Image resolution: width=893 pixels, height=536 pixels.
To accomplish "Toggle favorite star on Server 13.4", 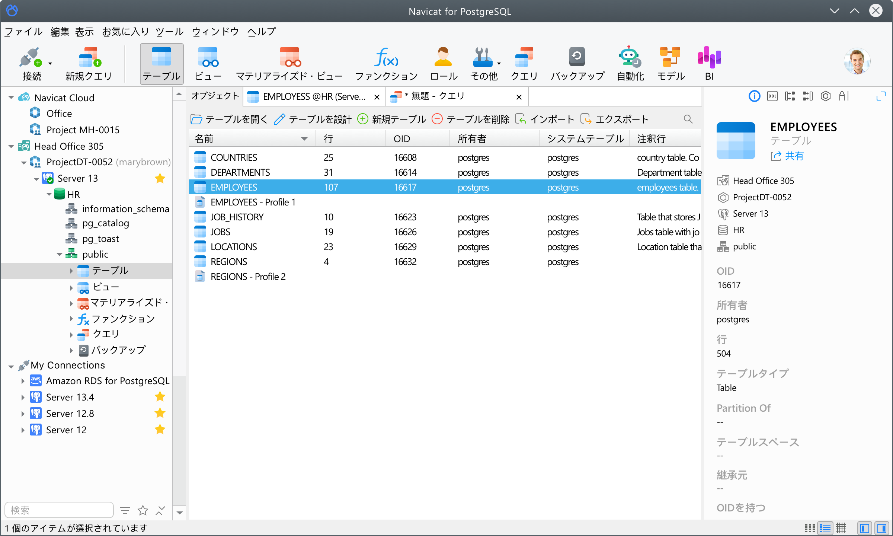I will point(160,397).
